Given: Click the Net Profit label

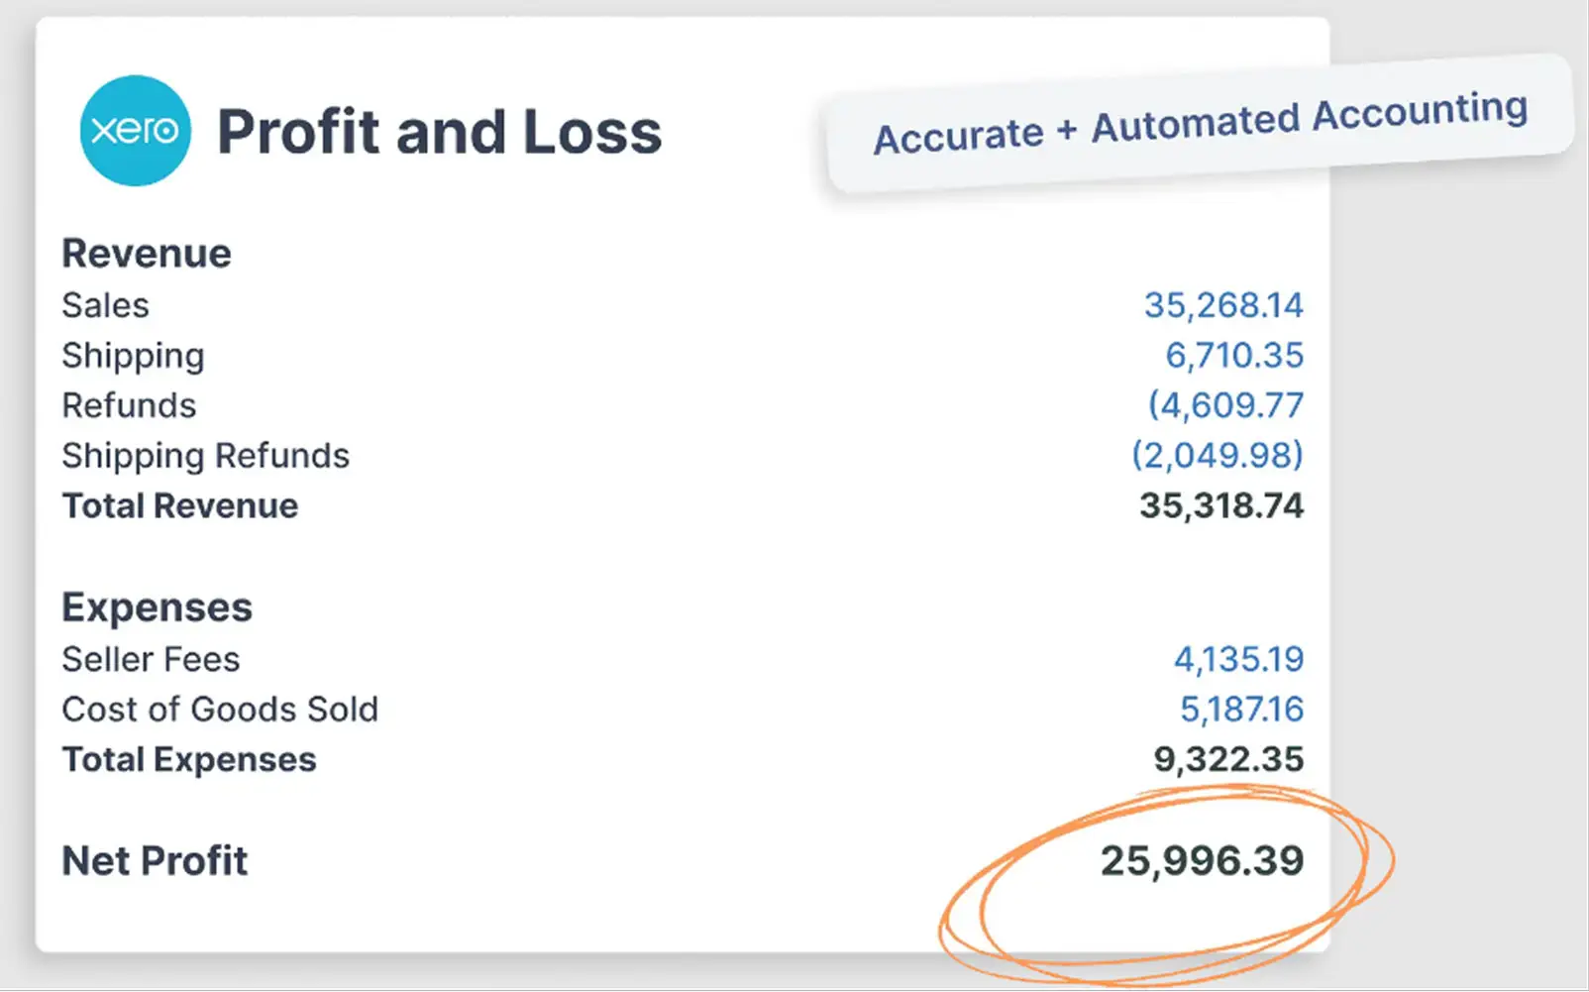Looking at the screenshot, I should [155, 861].
